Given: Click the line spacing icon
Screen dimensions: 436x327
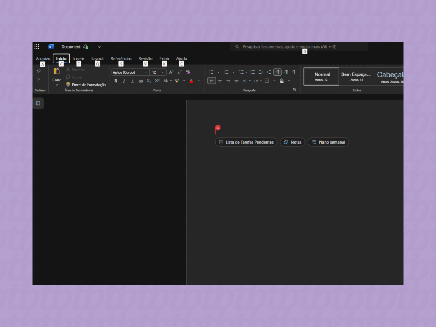Looking at the screenshot, I should 244,81.
